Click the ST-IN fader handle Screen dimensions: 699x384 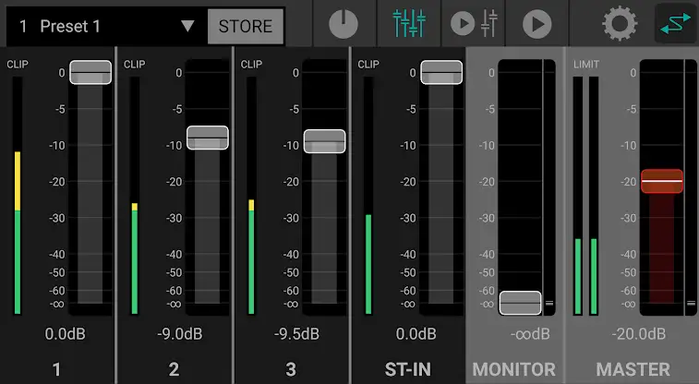pos(441,72)
